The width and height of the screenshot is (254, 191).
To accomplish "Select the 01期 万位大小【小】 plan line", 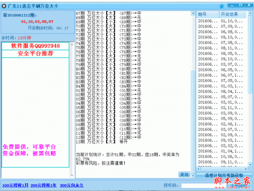I will pos(108,90).
